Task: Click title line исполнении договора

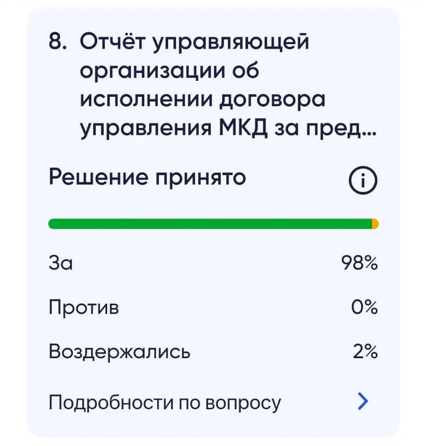Action: (x=202, y=100)
